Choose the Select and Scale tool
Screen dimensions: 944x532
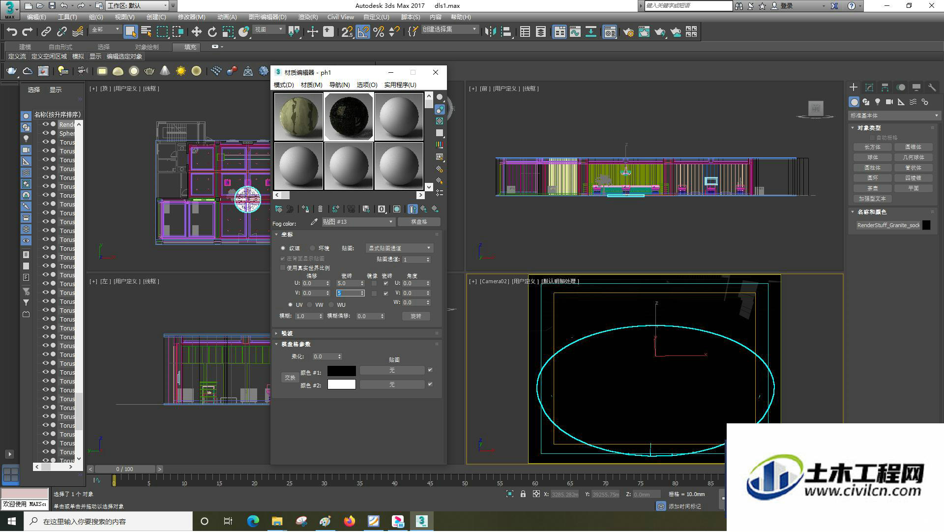[228, 32]
